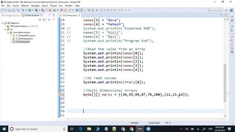Select C2_DataTypes.java in the tree

pos(24,38)
